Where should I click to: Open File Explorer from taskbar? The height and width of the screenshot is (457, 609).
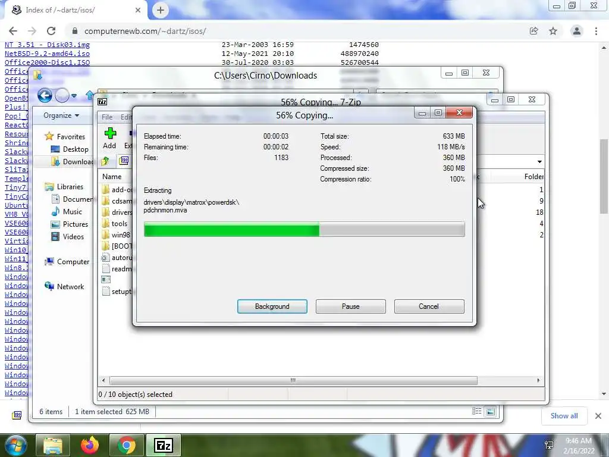coord(53,445)
